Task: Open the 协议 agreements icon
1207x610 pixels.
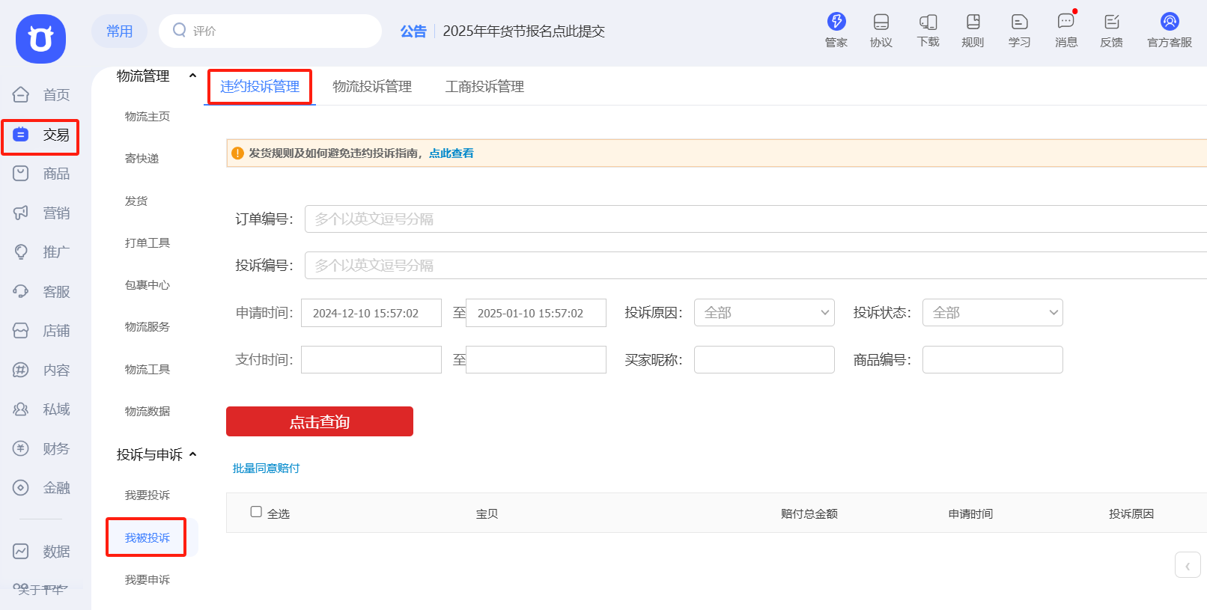Action: 881,22
